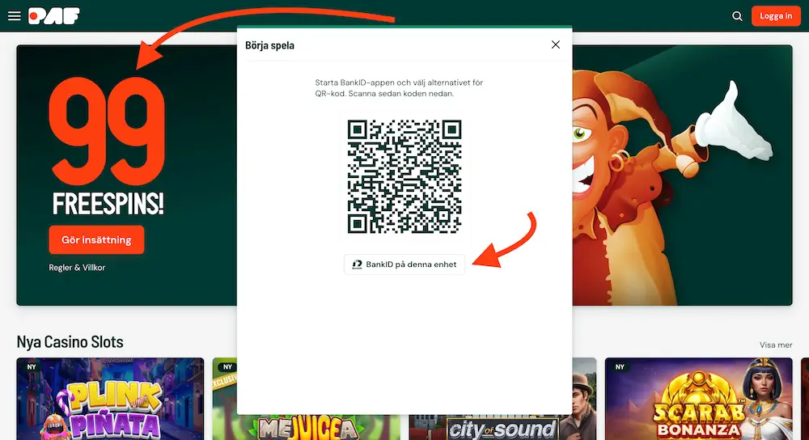Click BankID på denna enhet button
Screen dimensions: 809x440
point(404,264)
